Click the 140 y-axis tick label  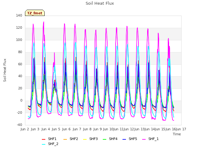click(x=19, y=15)
